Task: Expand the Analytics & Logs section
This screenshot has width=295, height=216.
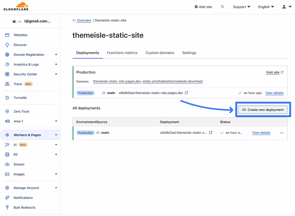Action: click(56, 64)
